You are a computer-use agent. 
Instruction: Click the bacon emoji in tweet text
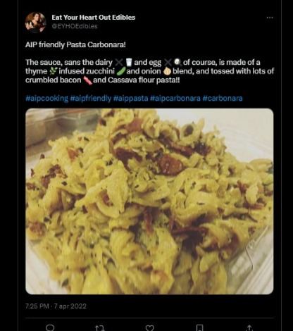pyautogui.click(x=87, y=80)
